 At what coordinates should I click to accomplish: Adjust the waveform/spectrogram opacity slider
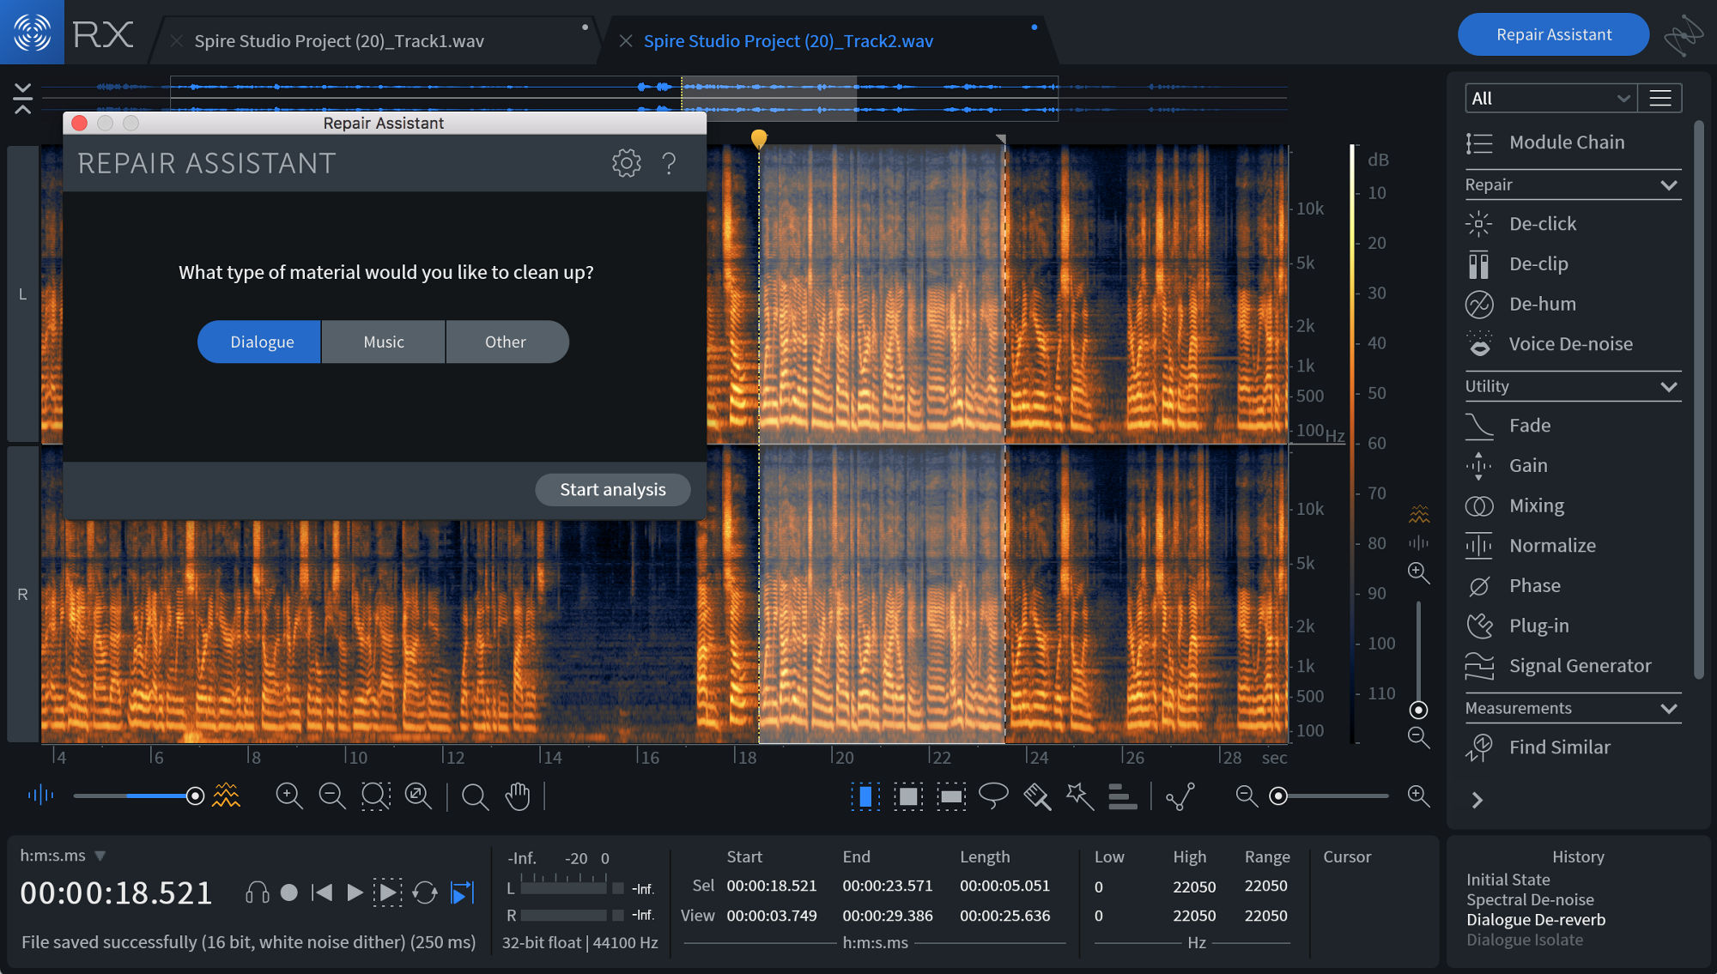click(195, 796)
